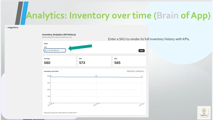Viewport: 213px width, 120px height.
Task: Click the Inventory over time chart title
Action: (51, 71)
